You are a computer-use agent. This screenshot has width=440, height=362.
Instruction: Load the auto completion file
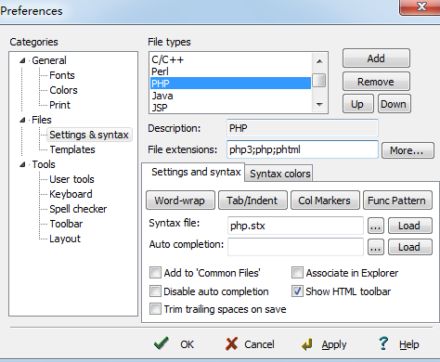tap(409, 247)
